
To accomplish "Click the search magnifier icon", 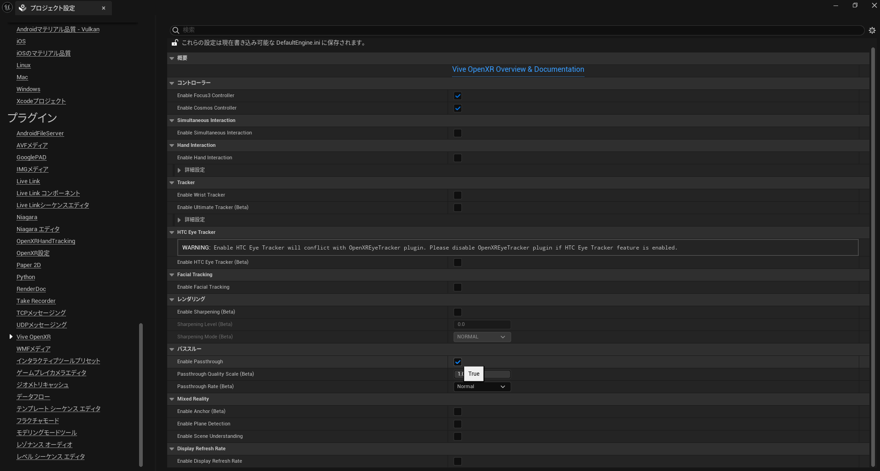I will click(175, 30).
